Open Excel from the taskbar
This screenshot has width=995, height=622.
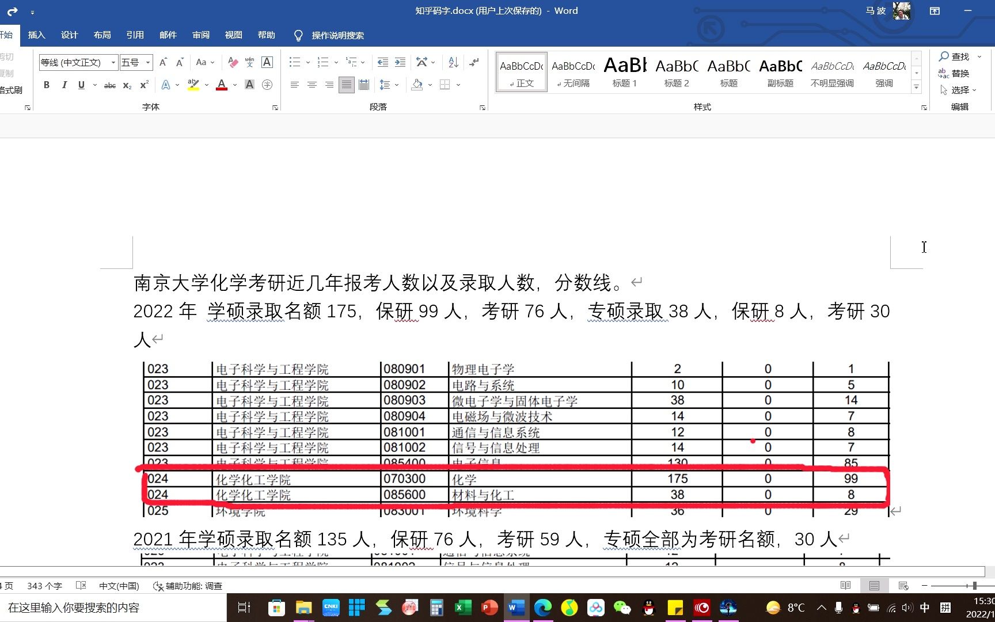tap(462, 608)
